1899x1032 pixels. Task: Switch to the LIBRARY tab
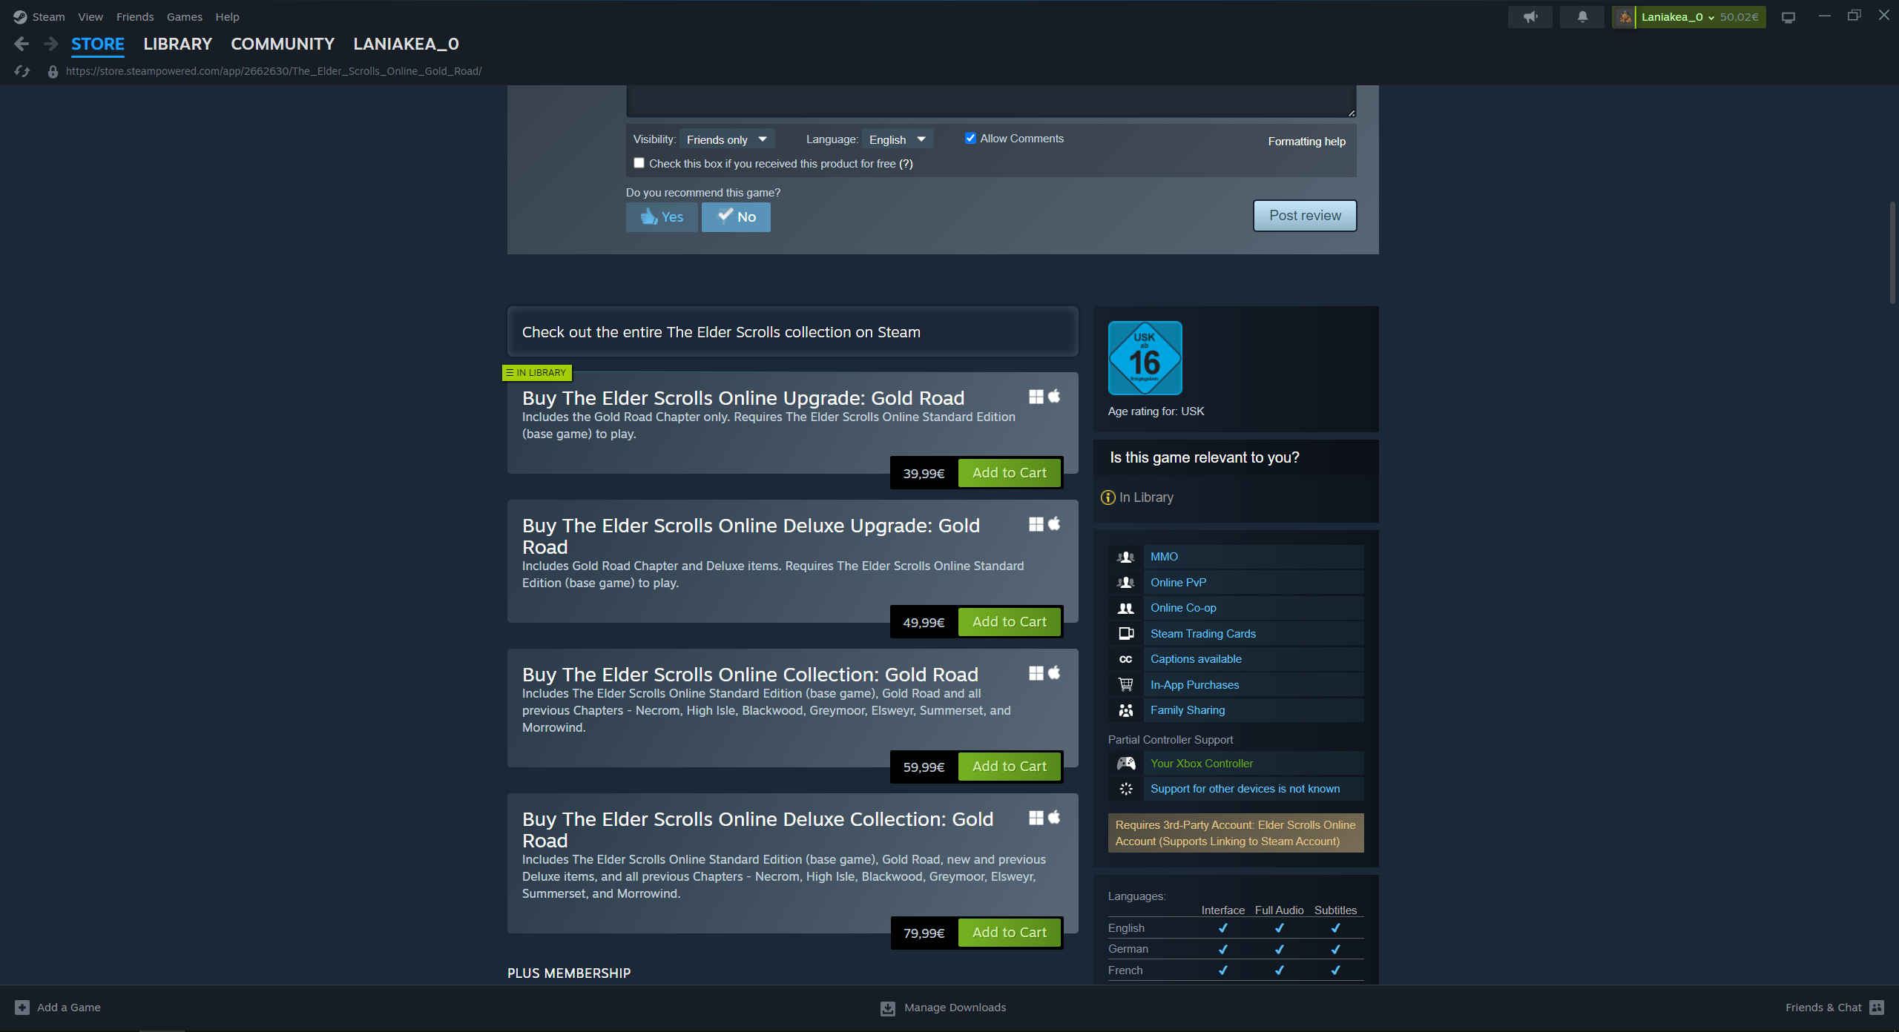click(x=178, y=44)
